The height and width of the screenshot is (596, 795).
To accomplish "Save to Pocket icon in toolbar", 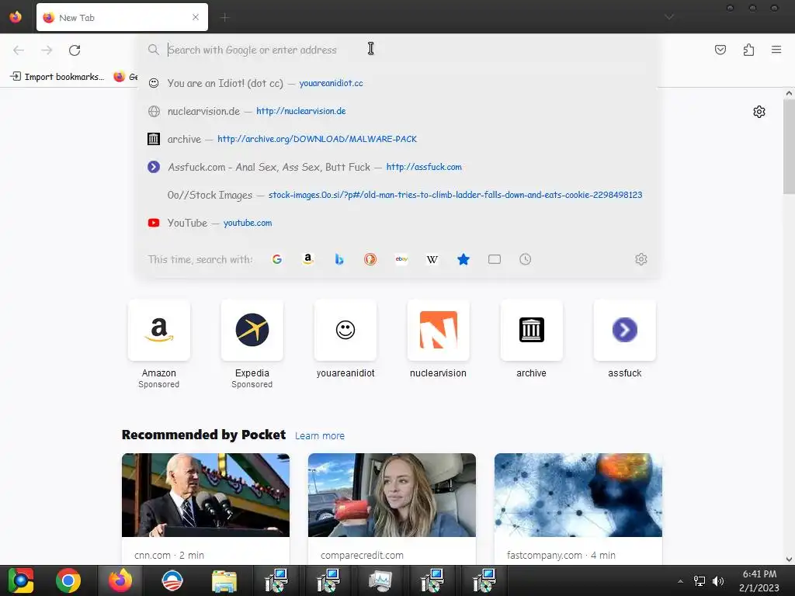I will click(x=720, y=50).
